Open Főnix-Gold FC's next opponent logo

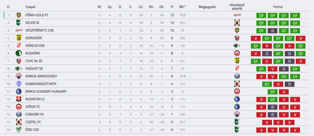[237, 15]
